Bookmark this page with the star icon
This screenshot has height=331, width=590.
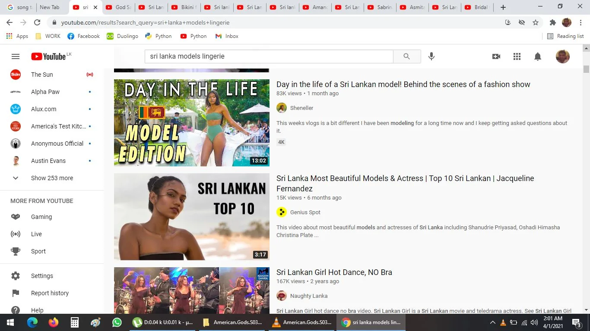[x=536, y=22]
